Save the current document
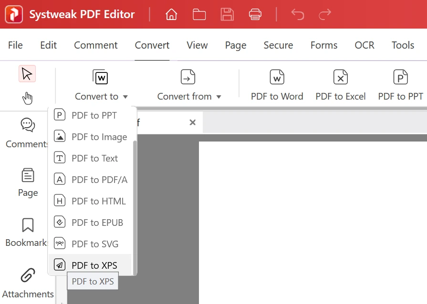 227,14
